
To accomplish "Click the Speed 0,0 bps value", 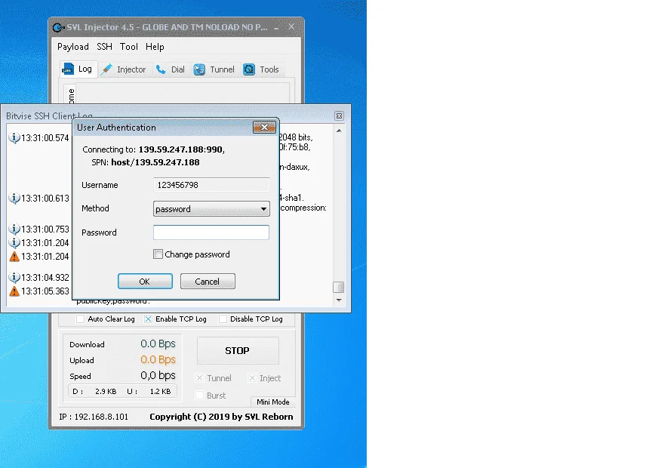I will pyautogui.click(x=158, y=376).
